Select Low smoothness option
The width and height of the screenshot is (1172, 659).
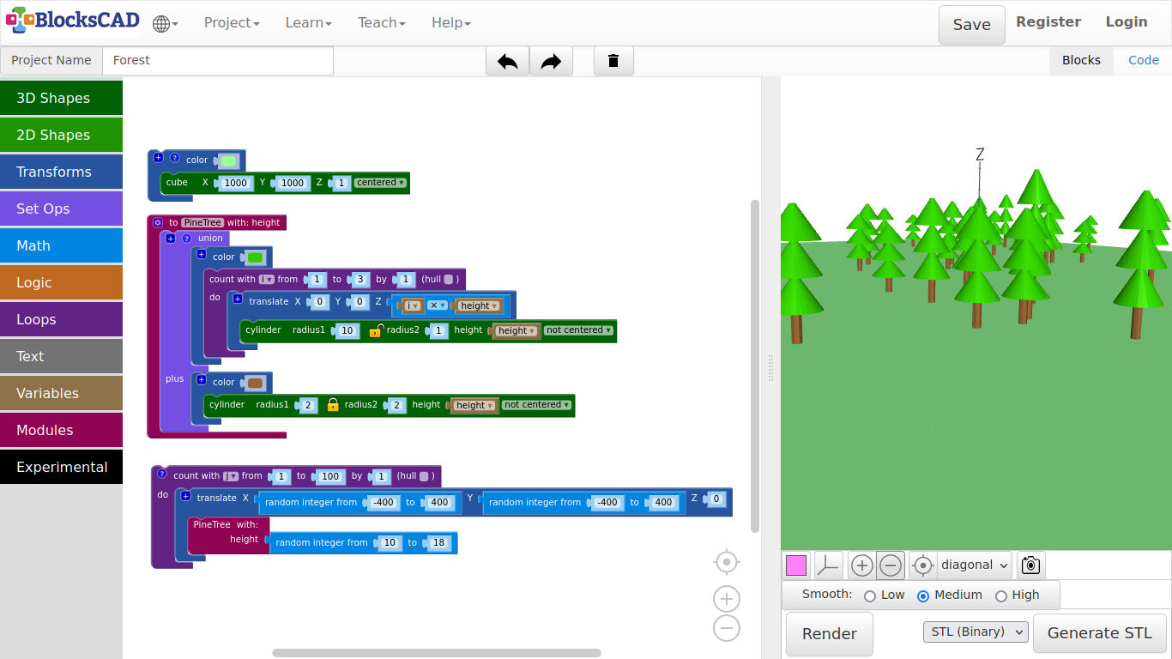(x=870, y=596)
